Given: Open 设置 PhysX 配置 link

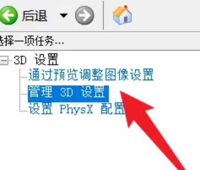Looking at the screenshot, I should click(76, 108).
